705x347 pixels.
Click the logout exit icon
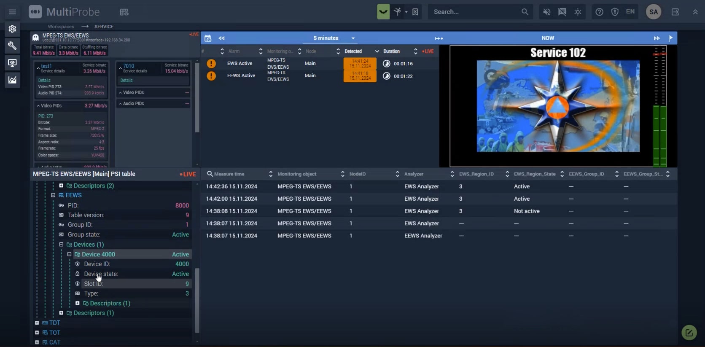(x=675, y=12)
